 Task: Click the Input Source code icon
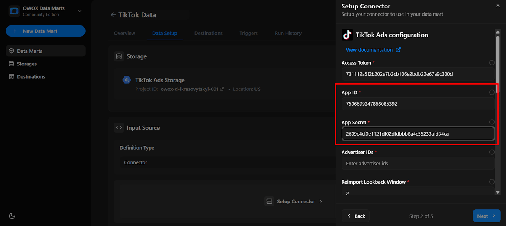[119, 127]
